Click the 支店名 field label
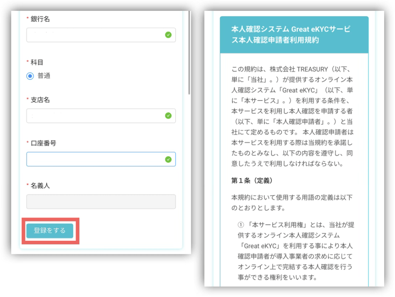The image size is (395, 297). pyautogui.click(x=40, y=100)
